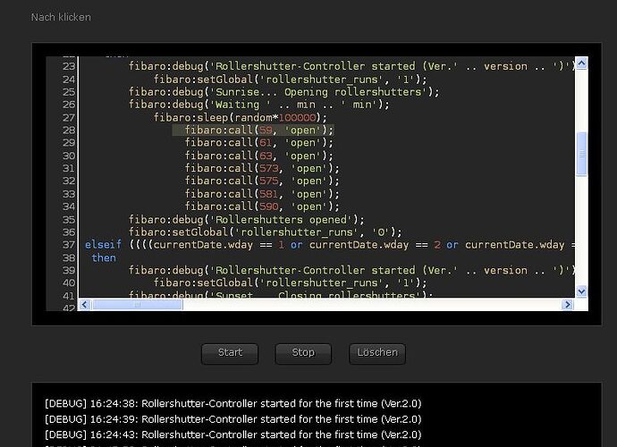Viewport: 617px width, 447px height.
Task: Click the vertical scrollbar down arrow in code editor
Action: 581,291
